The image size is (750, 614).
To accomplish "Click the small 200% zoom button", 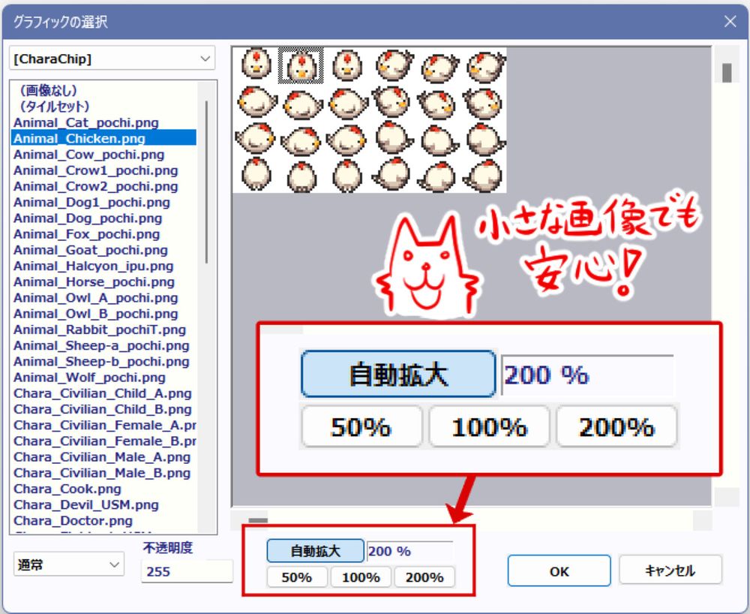I will [424, 577].
